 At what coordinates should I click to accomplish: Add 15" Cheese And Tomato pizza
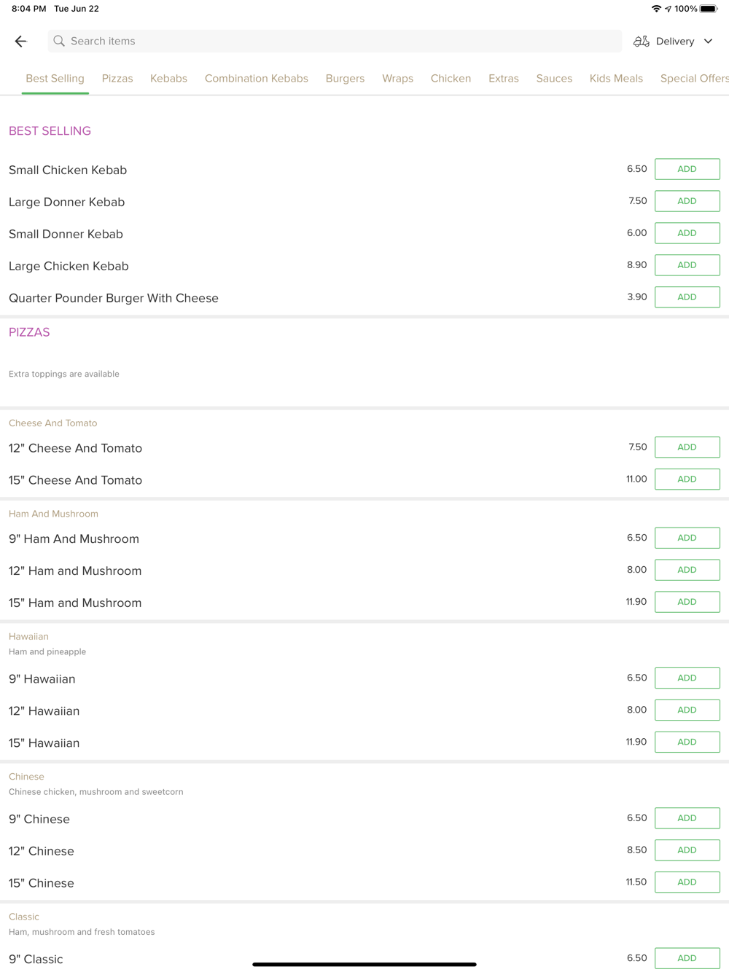pos(687,479)
